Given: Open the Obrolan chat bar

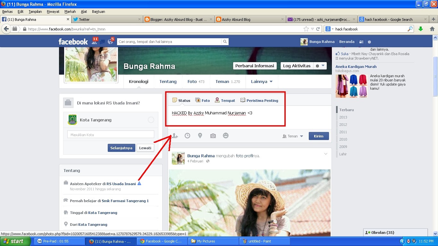Looking at the screenshot, I should (396, 233).
